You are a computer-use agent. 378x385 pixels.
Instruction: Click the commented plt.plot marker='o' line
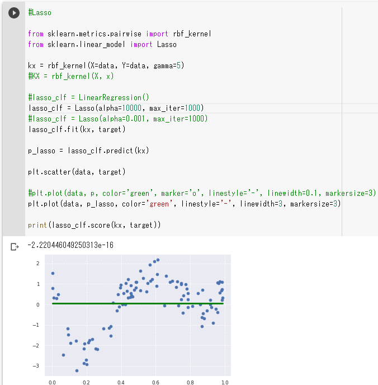(201, 193)
